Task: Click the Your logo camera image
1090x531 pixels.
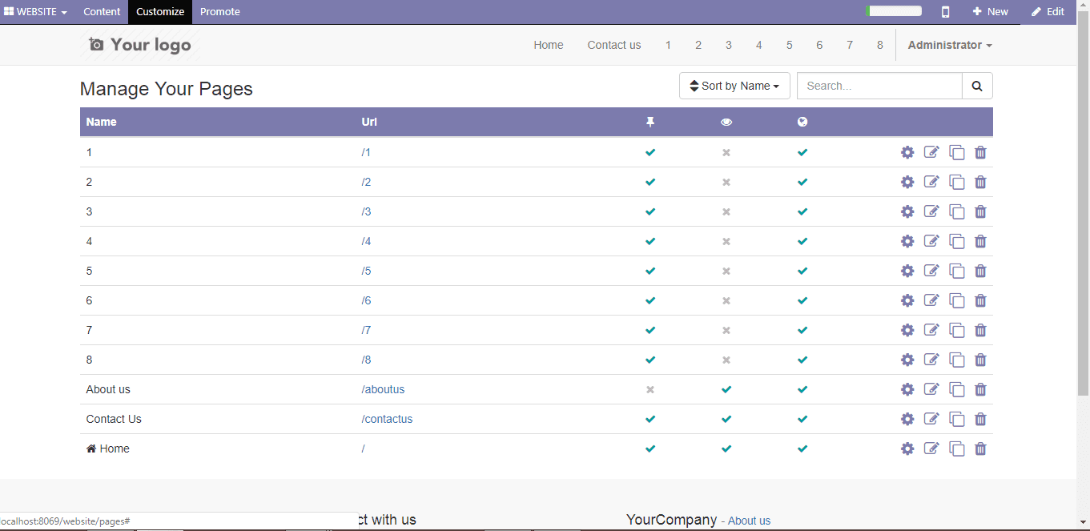Action: coord(140,45)
